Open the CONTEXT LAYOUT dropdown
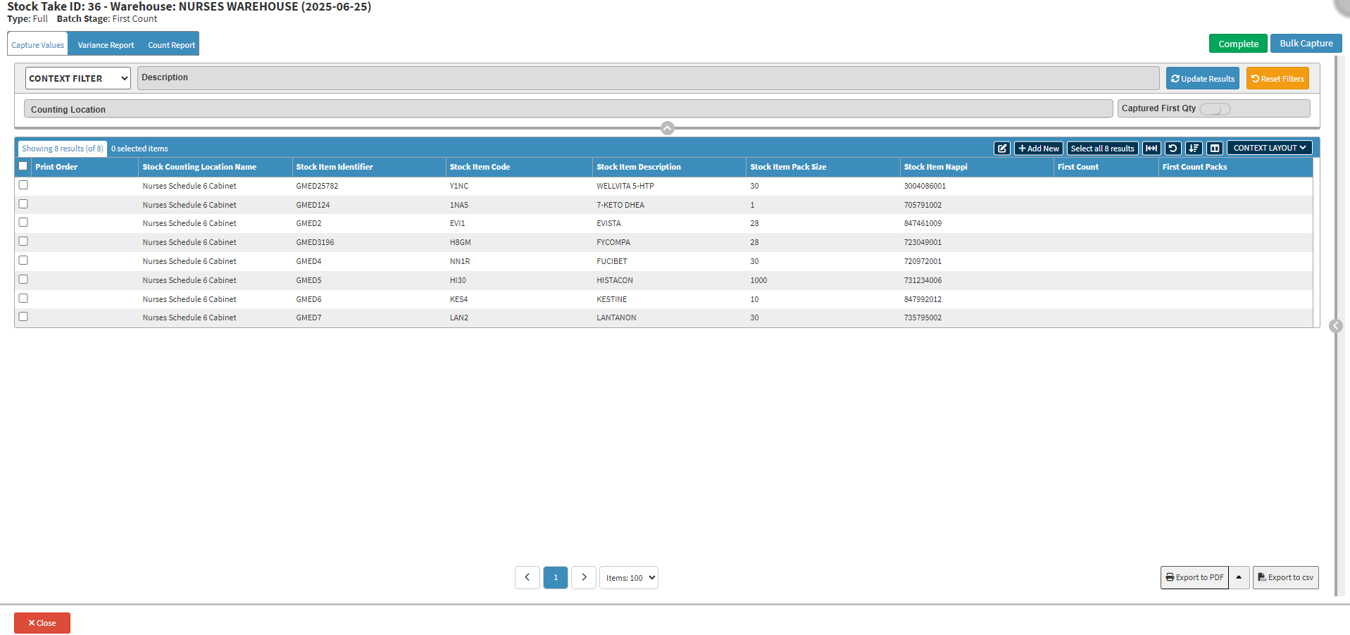This screenshot has width=1350, height=635. [1269, 148]
